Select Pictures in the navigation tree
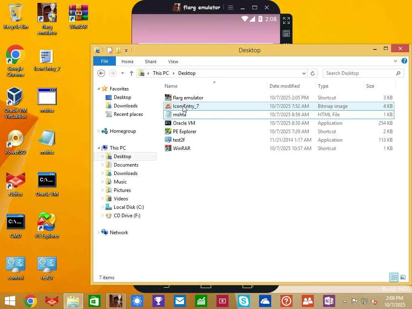Image resolution: width=412 pixels, height=309 pixels. pos(122,190)
